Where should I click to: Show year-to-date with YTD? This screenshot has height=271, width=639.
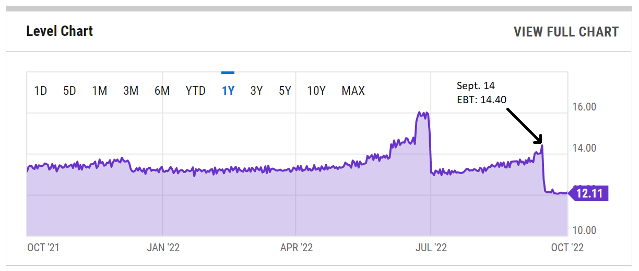[x=196, y=91]
